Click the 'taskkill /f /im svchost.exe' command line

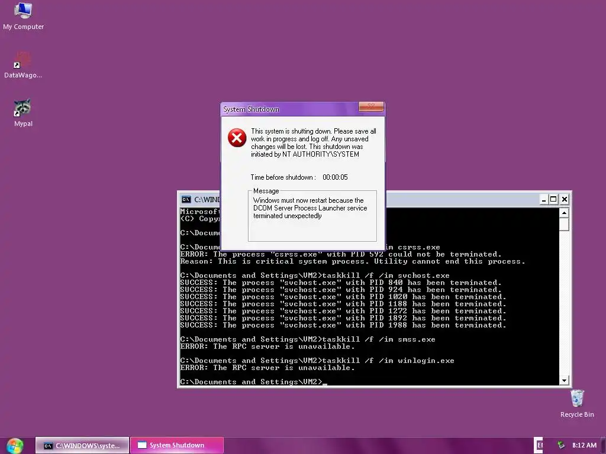click(x=315, y=275)
